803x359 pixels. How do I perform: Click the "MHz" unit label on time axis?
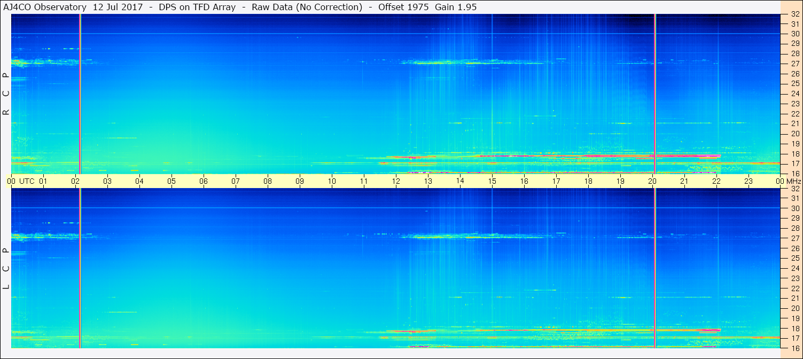[x=794, y=181]
